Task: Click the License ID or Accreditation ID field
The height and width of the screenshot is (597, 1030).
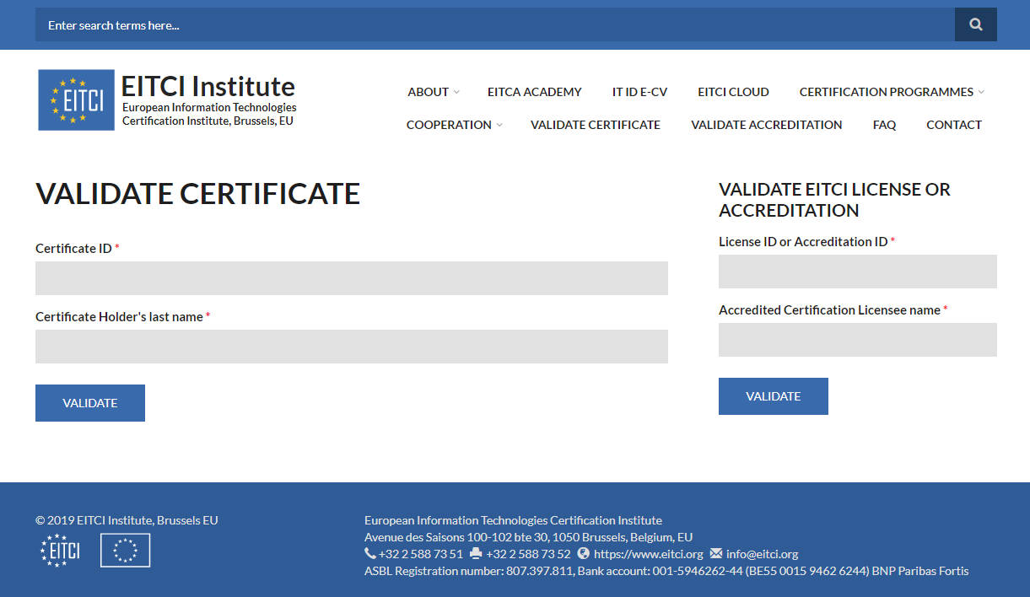Action: (857, 272)
